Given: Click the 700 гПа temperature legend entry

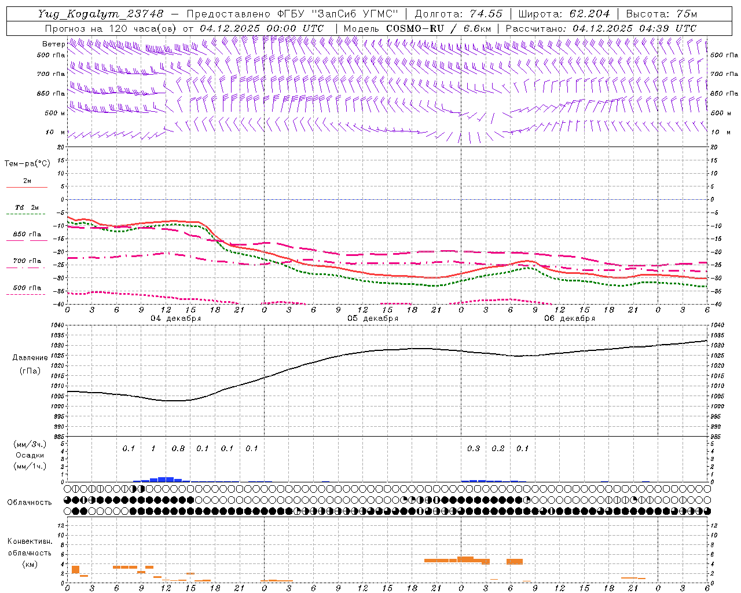Looking at the screenshot, I should coord(27,261).
